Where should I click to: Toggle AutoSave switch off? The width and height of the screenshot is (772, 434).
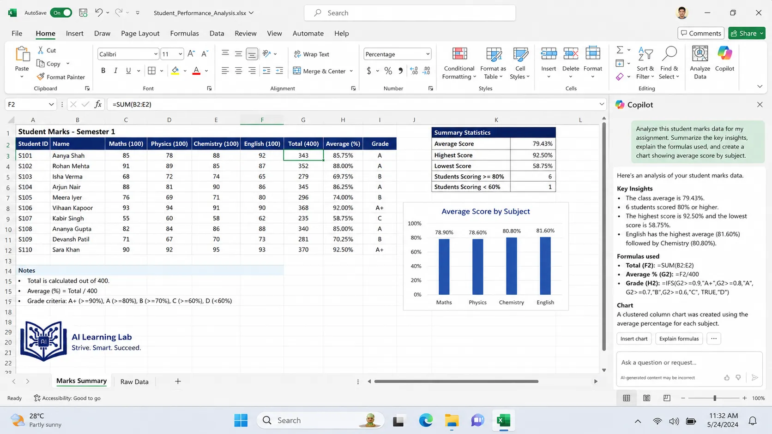click(x=61, y=13)
